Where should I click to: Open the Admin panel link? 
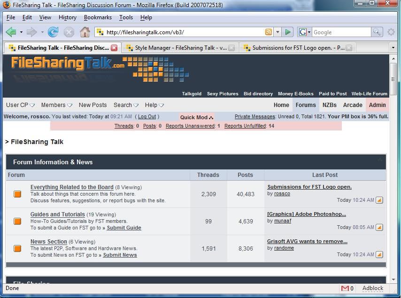(x=377, y=105)
